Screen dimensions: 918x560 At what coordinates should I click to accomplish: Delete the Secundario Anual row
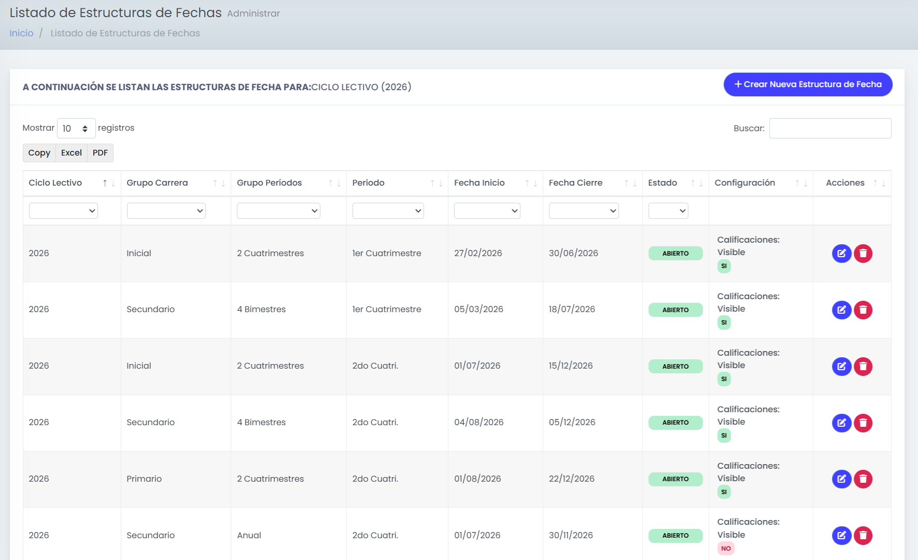pyautogui.click(x=863, y=536)
